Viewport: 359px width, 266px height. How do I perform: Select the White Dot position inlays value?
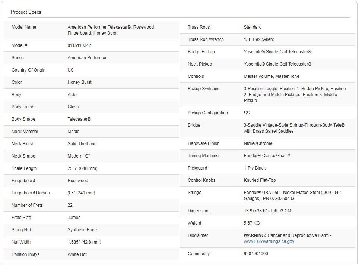tap(77, 254)
